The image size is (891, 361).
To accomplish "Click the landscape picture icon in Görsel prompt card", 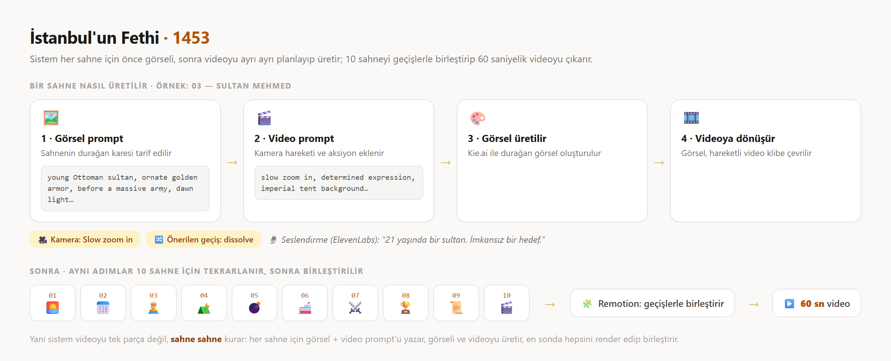I will tap(51, 118).
